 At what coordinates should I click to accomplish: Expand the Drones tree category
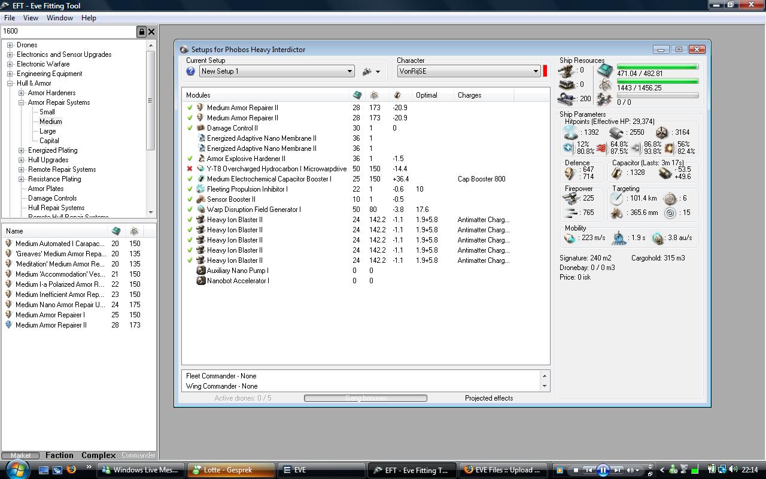10,45
